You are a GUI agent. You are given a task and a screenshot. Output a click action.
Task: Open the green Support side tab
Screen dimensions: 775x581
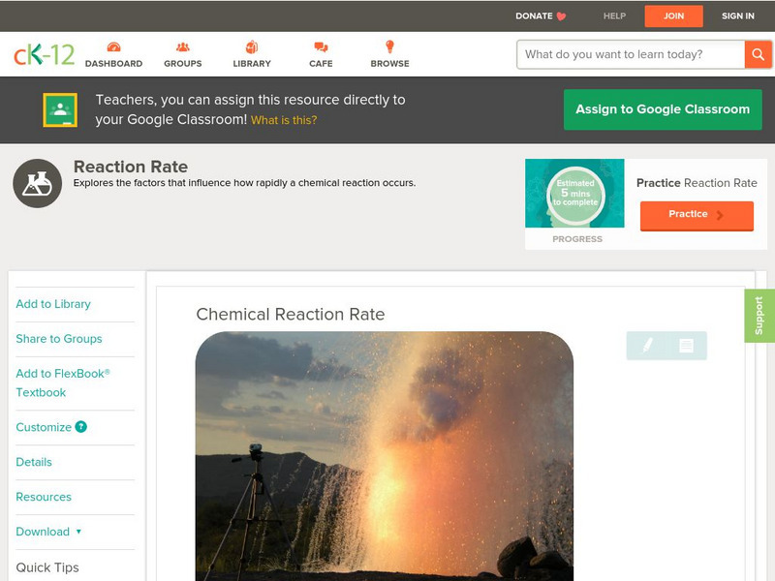click(759, 316)
